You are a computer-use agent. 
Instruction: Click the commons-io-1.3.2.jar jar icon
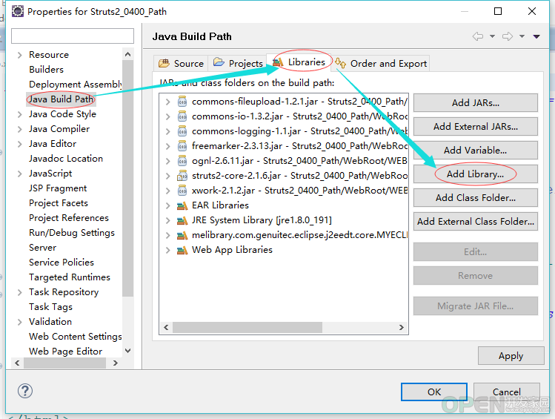[x=182, y=116]
